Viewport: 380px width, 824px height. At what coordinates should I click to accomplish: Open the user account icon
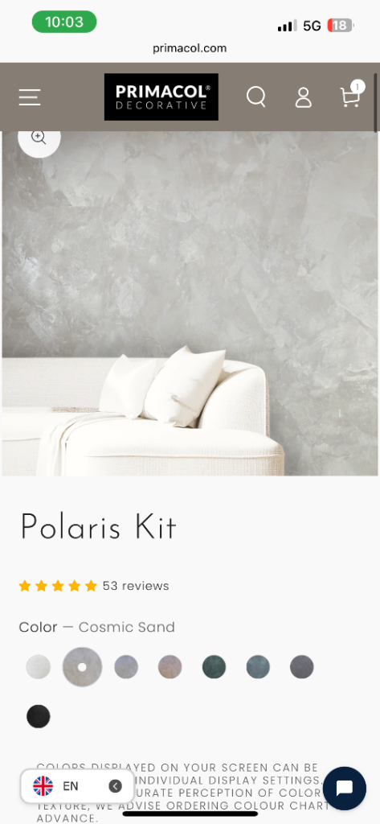tap(304, 97)
